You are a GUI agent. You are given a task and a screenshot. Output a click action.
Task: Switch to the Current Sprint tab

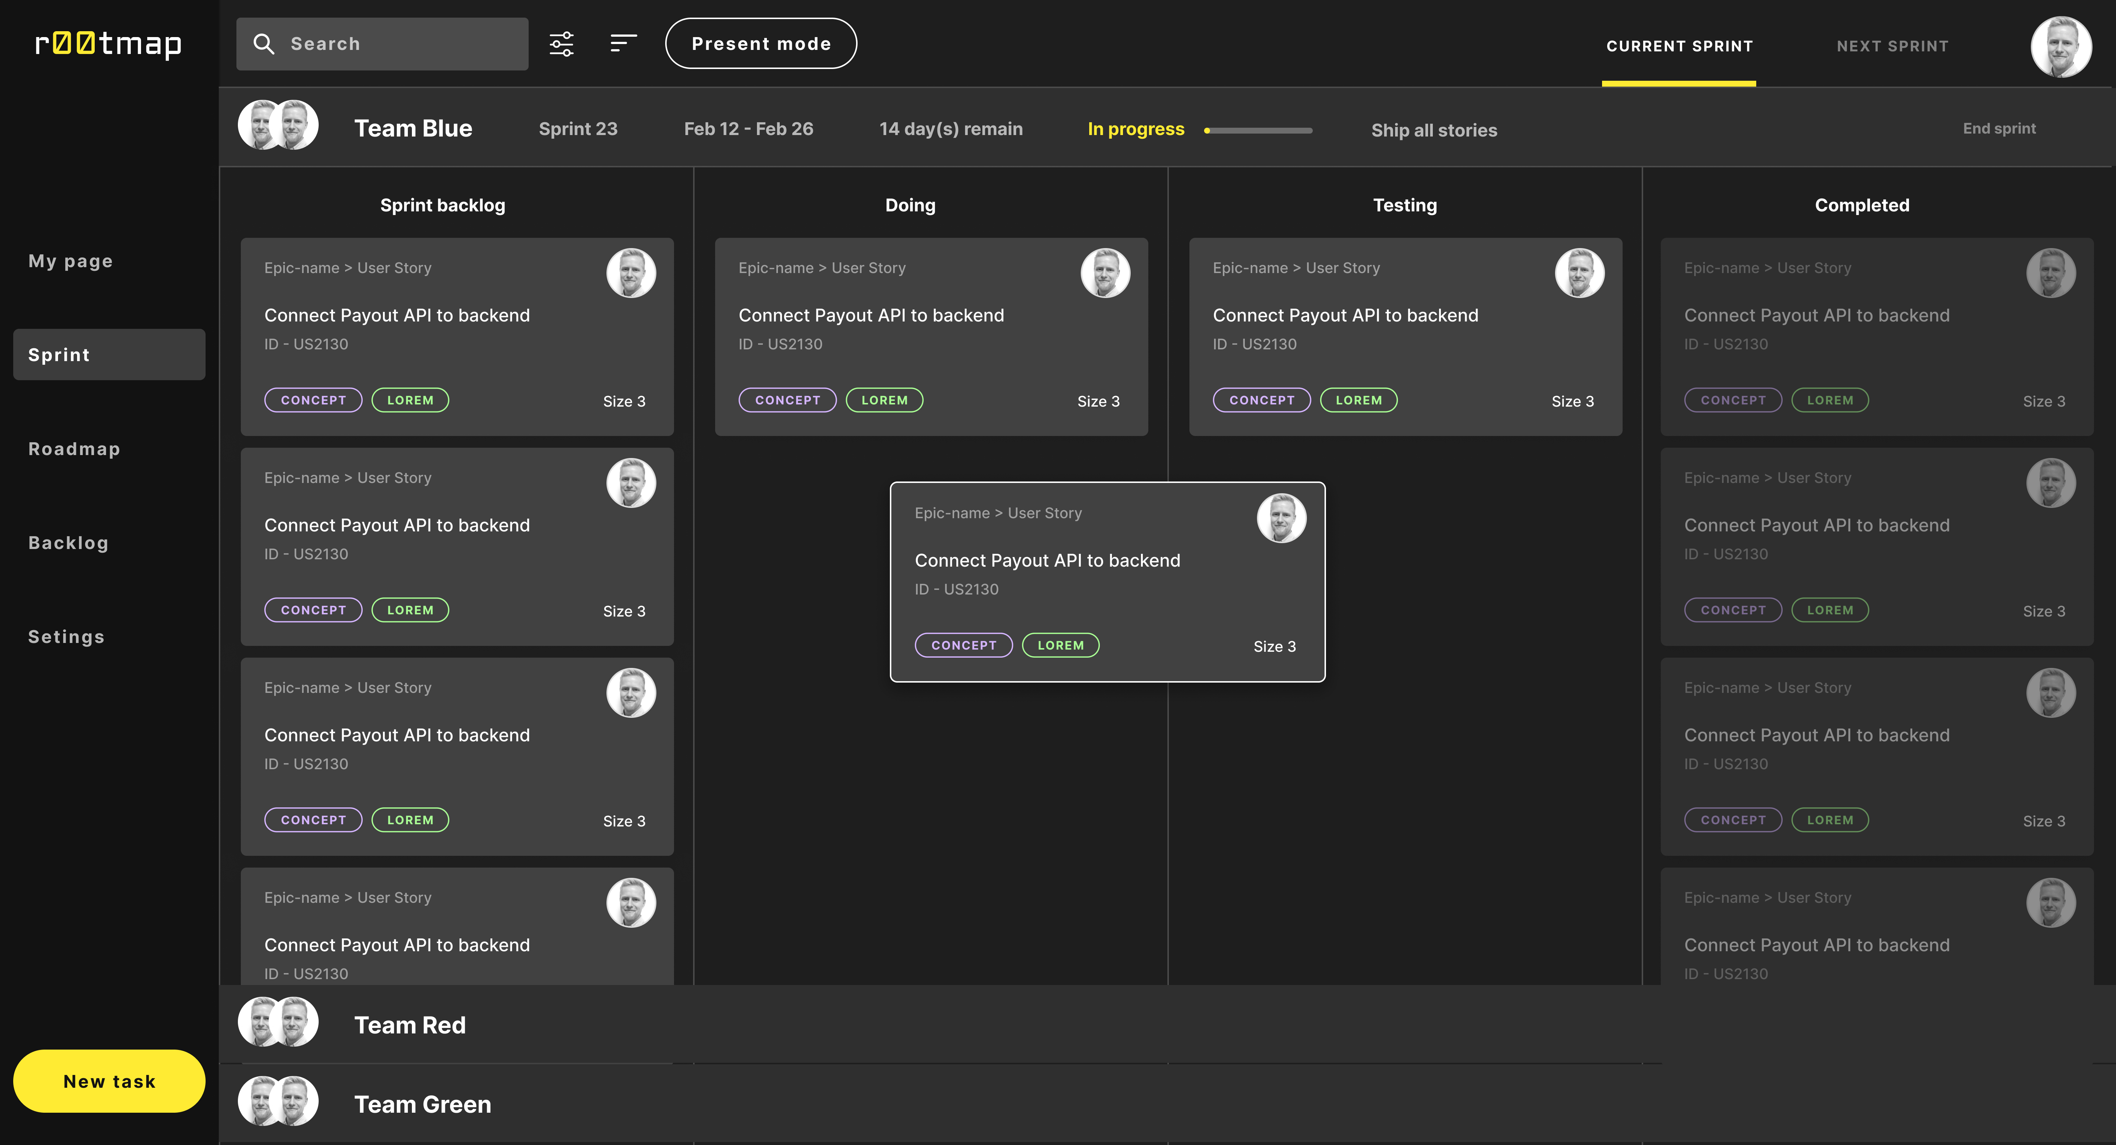pyautogui.click(x=1679, y=47)
